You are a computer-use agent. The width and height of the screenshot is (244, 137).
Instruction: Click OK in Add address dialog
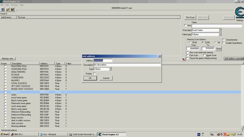pos(90,78)
